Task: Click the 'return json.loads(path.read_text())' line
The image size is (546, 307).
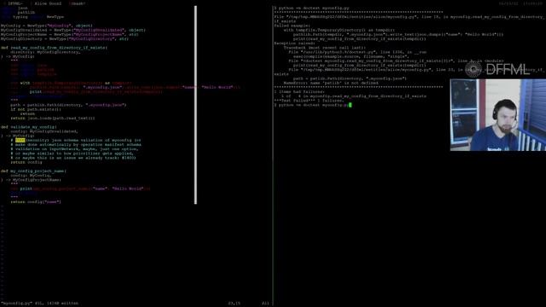Action: coord(53,118)
